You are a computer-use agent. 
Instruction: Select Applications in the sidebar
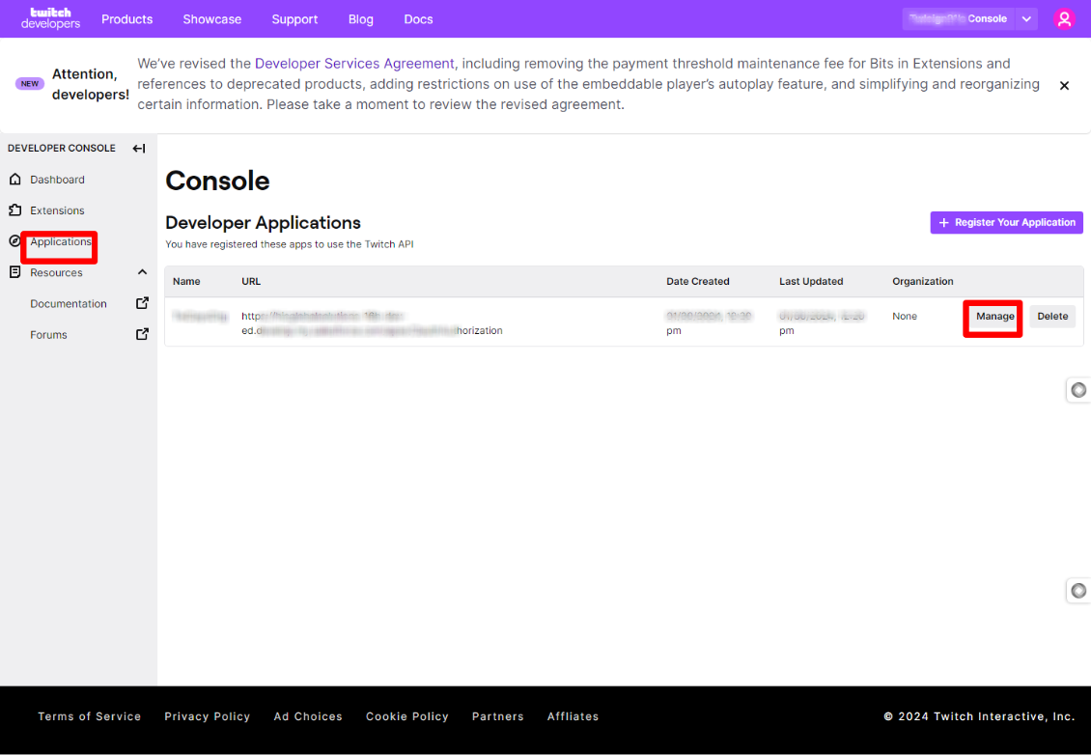click(61, 241)
